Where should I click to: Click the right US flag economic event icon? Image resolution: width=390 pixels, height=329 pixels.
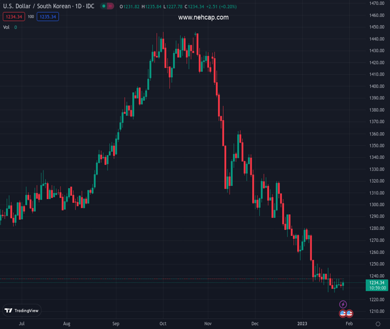click(x=349, y=314)
